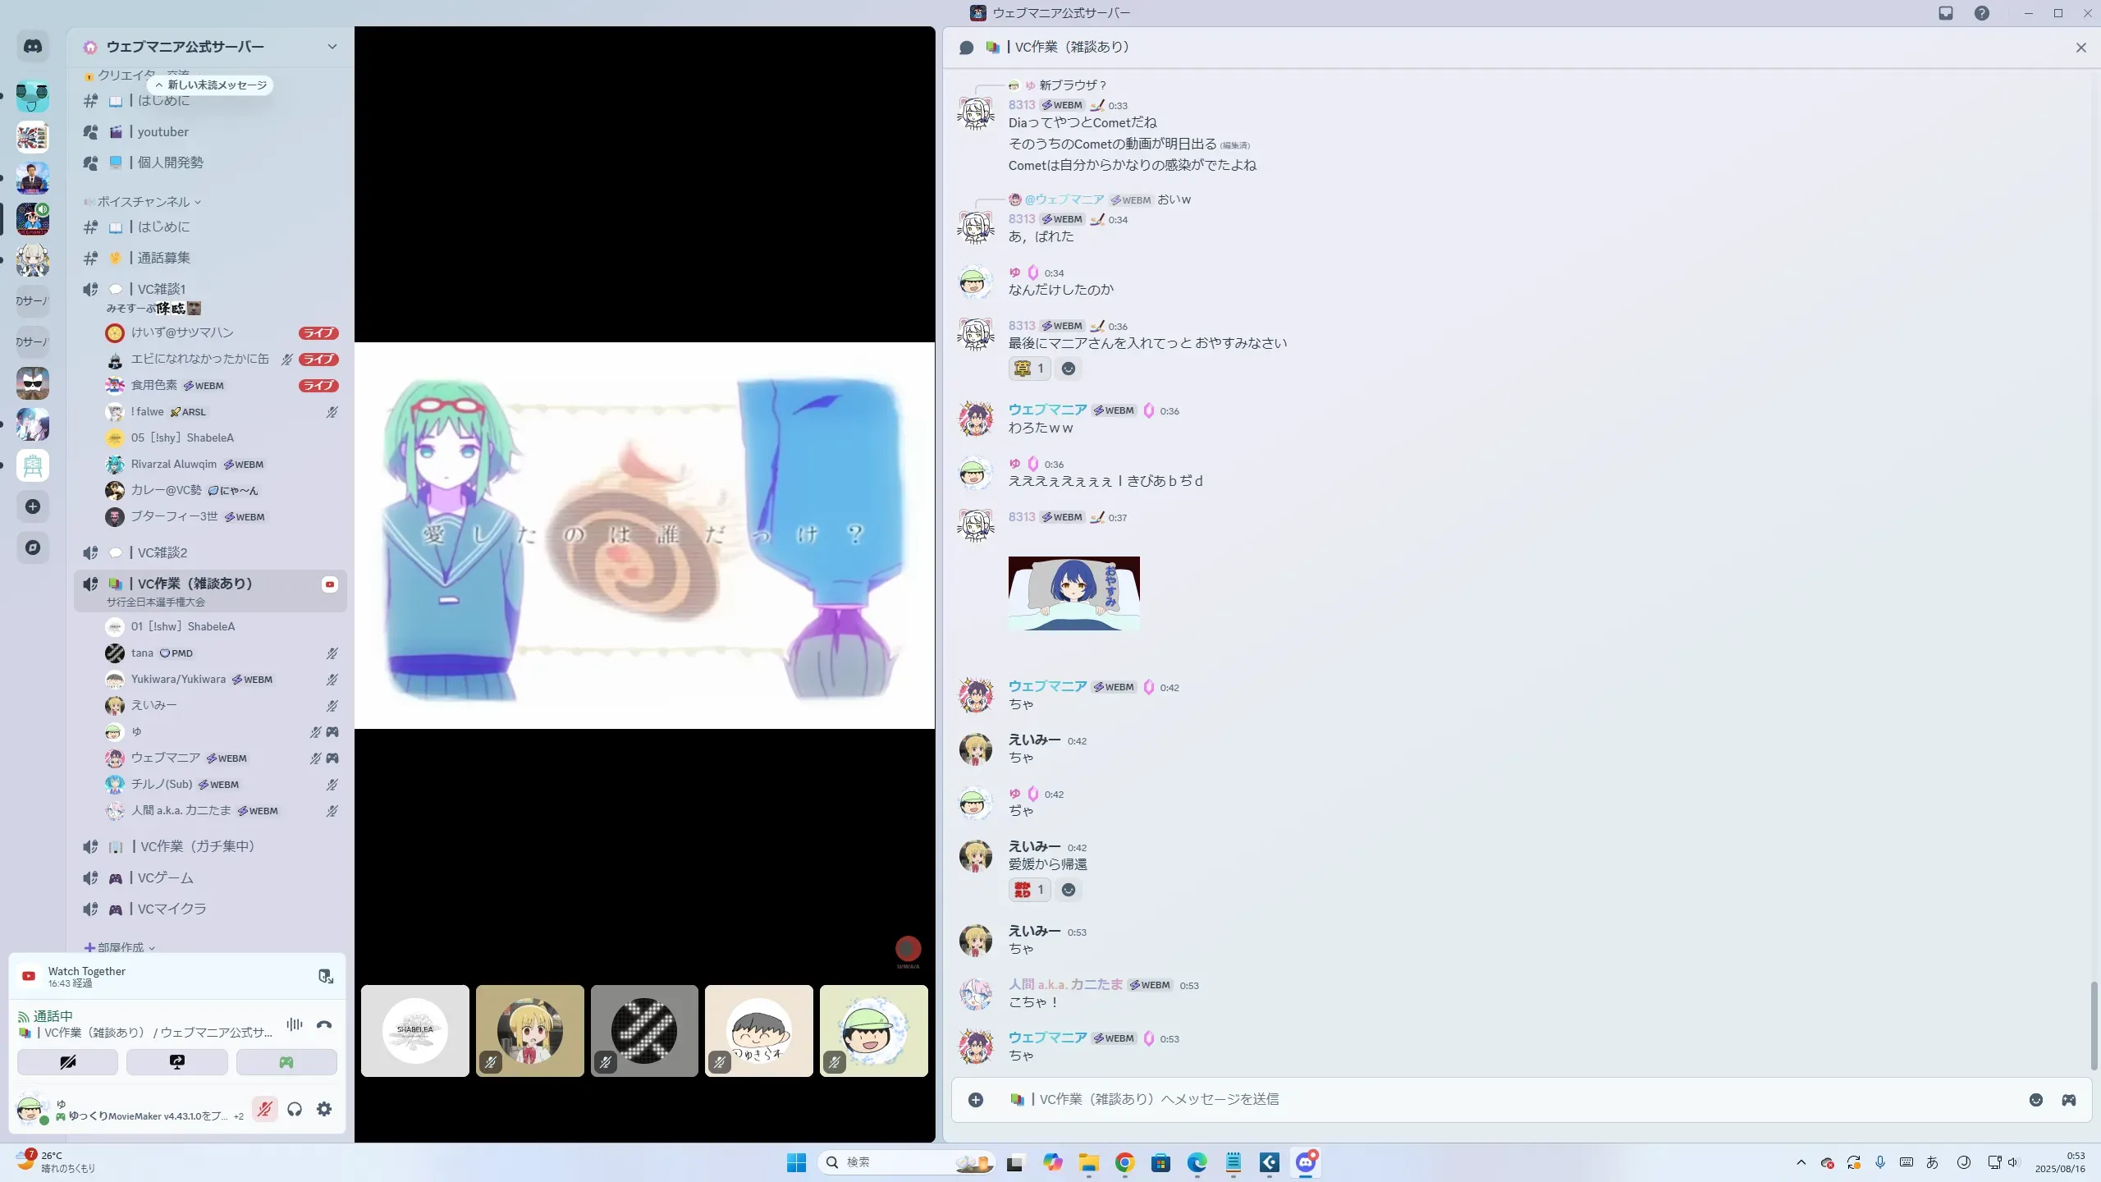
Task: Click the @ウェブマニア reply mention link
Action: [1064, 199]
